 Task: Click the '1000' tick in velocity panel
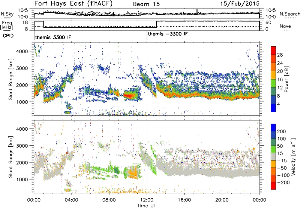[22, 179]
